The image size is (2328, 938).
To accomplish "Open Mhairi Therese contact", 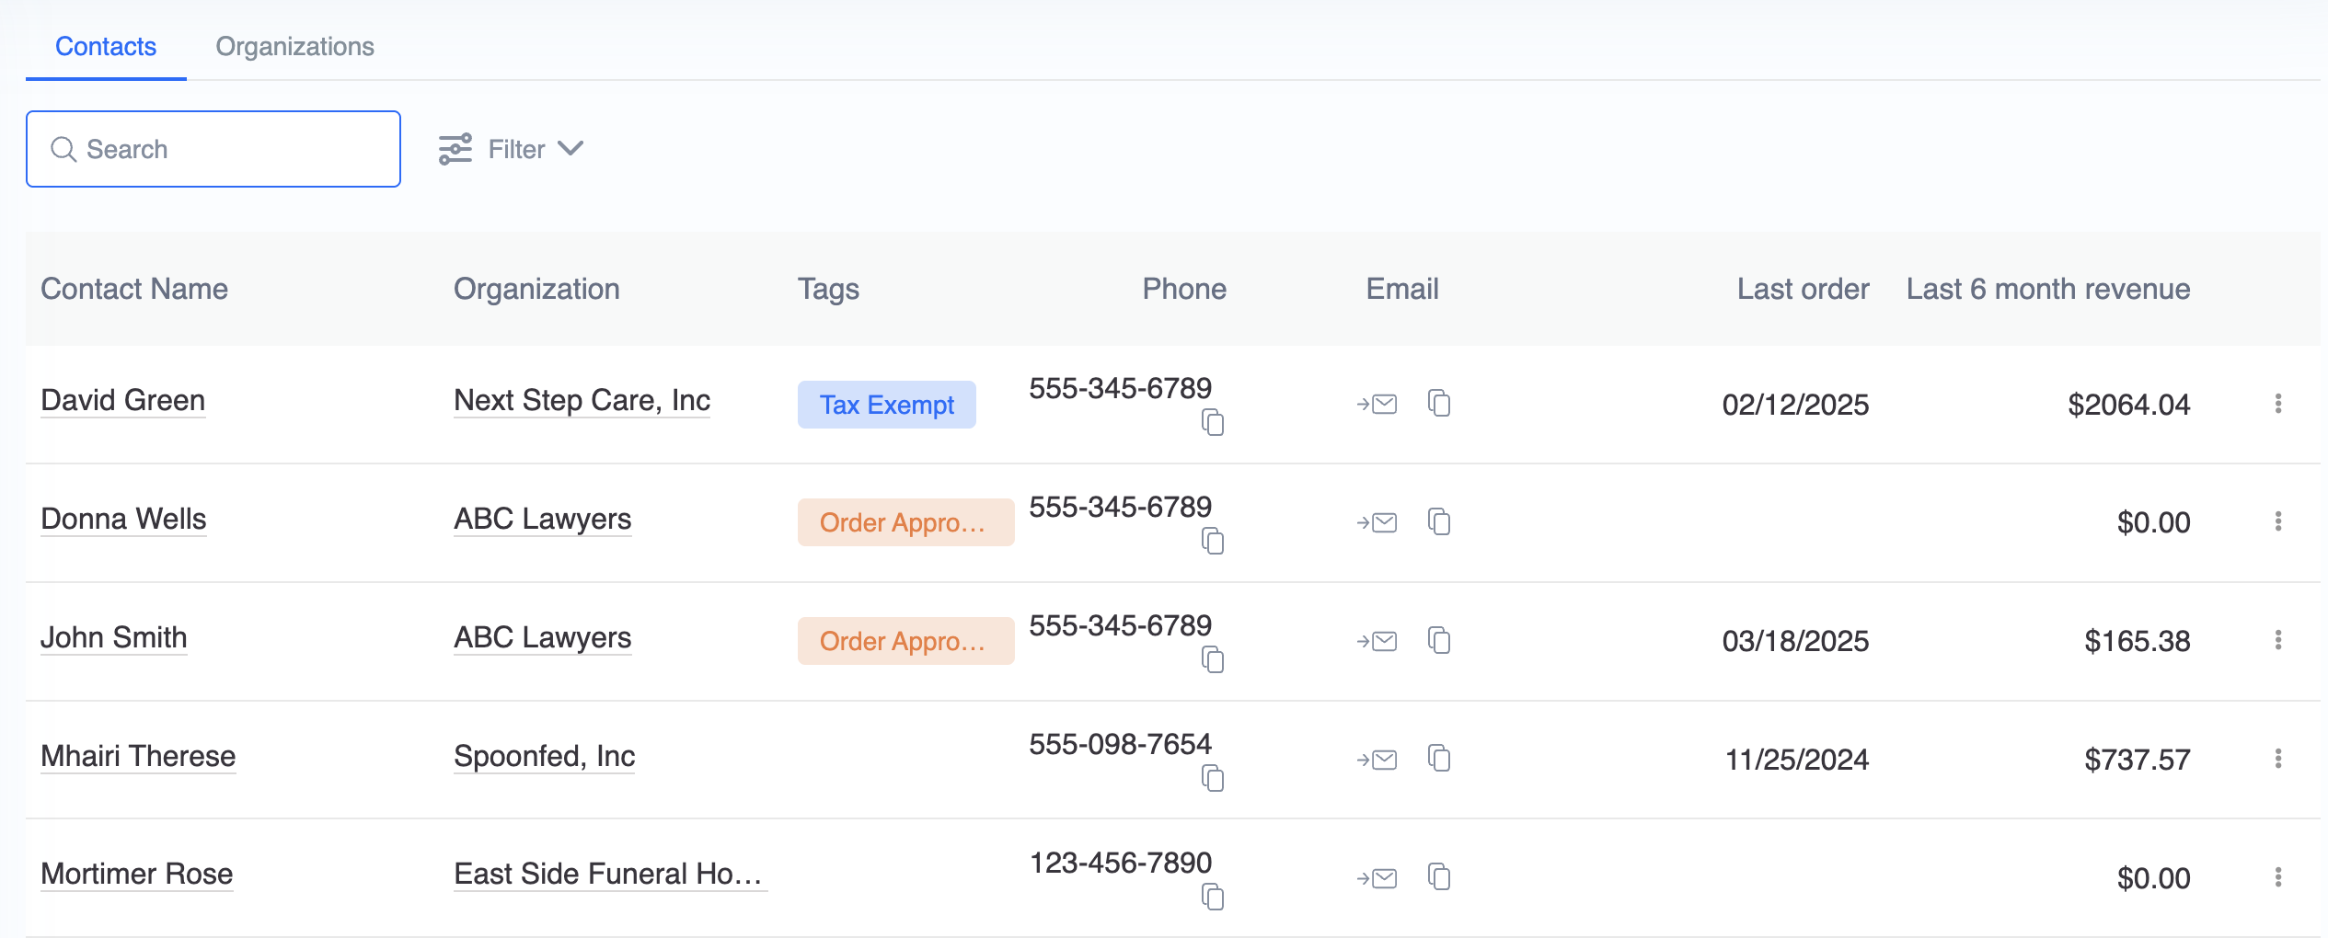I will [138, 756].
